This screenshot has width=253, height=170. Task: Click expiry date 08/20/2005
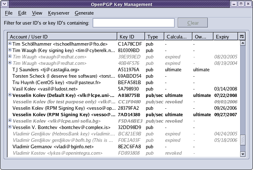226,57
